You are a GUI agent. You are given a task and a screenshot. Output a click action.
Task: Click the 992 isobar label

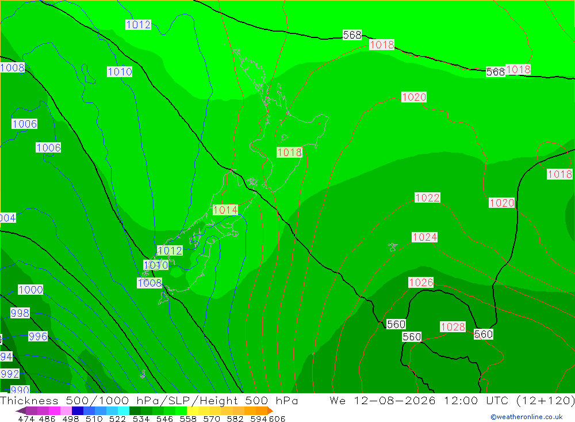[x=10, y=374]
